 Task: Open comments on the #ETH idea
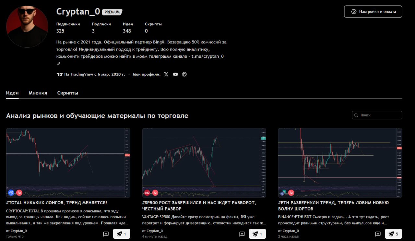point(378,234)
